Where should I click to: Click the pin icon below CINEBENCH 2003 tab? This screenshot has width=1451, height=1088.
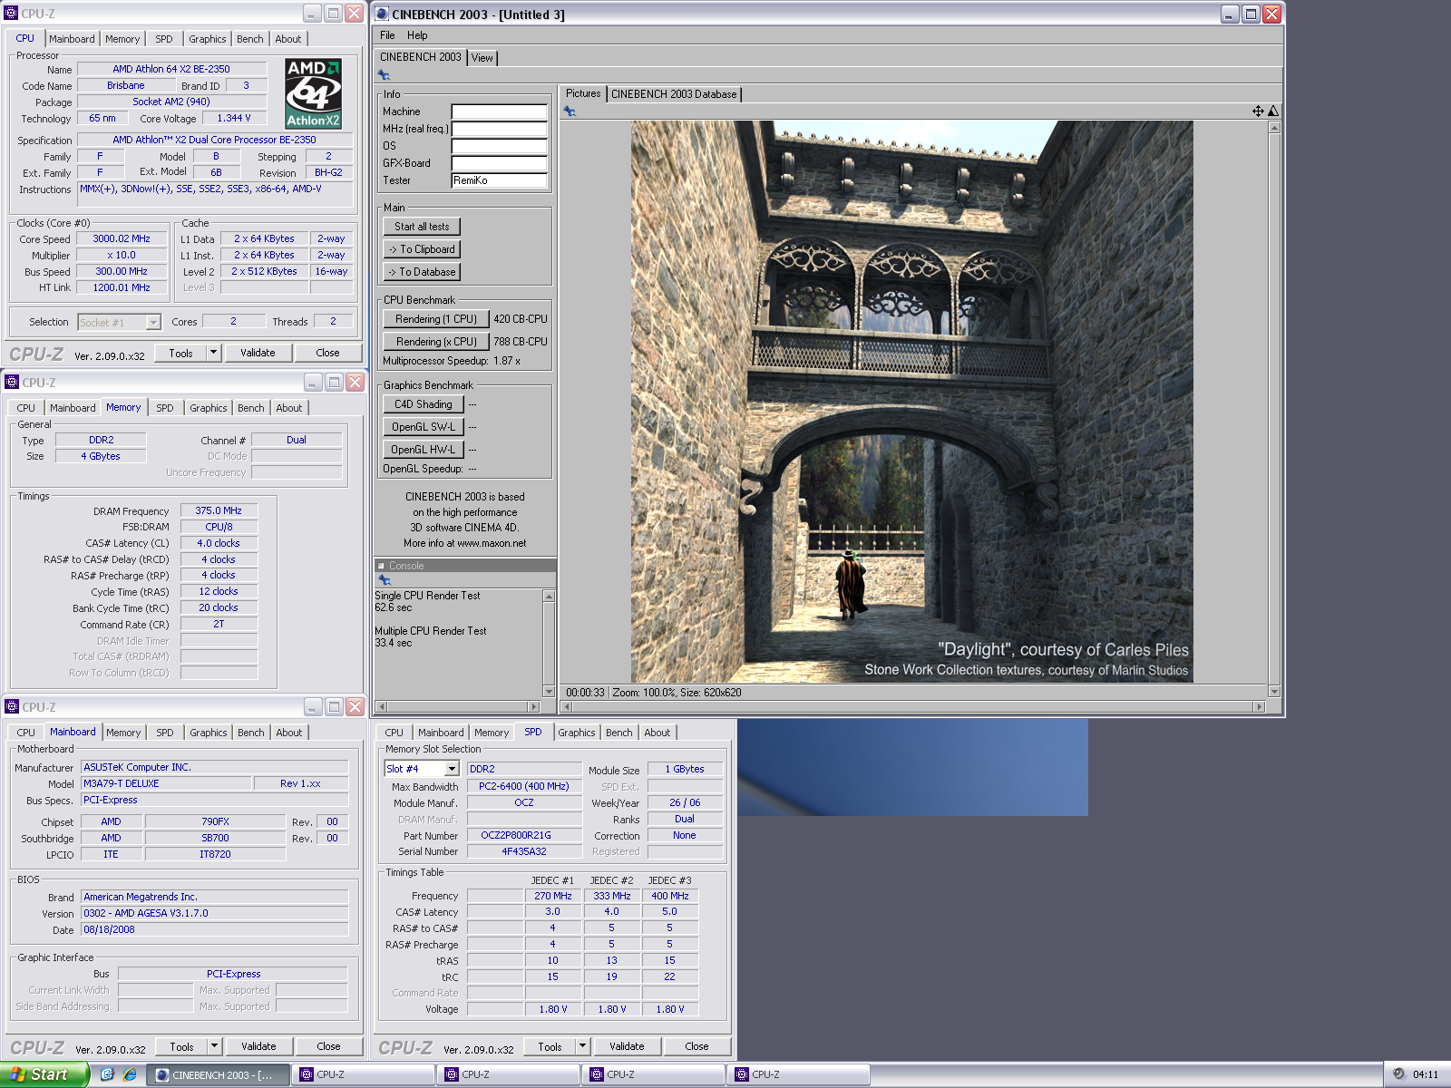coord(384,75)
